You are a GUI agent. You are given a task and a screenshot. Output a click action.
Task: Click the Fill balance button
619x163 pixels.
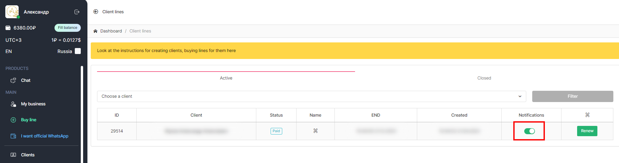tap(67, 28)
